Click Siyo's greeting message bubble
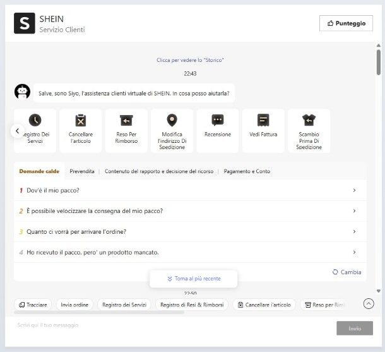The image size is (385, 352). point(134,93)
